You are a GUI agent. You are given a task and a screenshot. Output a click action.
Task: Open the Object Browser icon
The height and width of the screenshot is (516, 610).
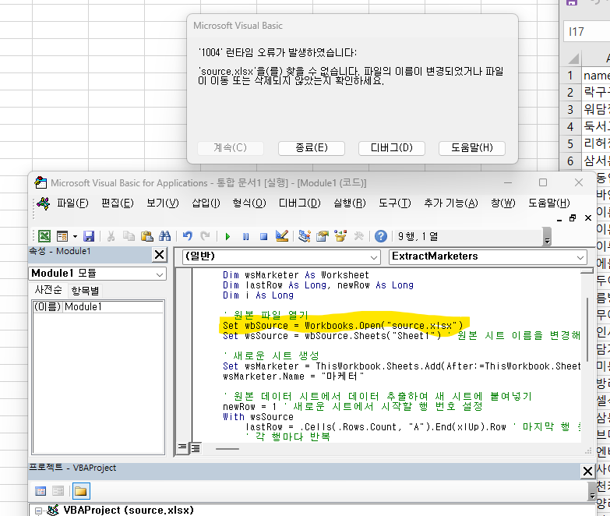[340, 236]
